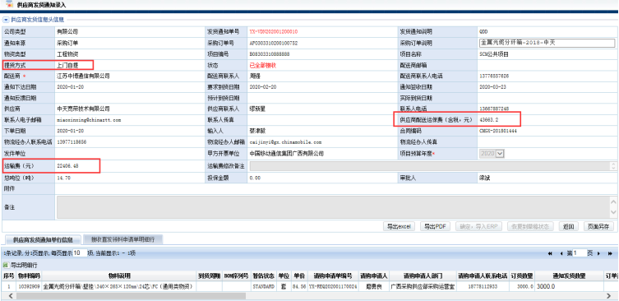
Task: Click the horizontal scrollbar thumb under the table
Action: click(x=131, y=296)
